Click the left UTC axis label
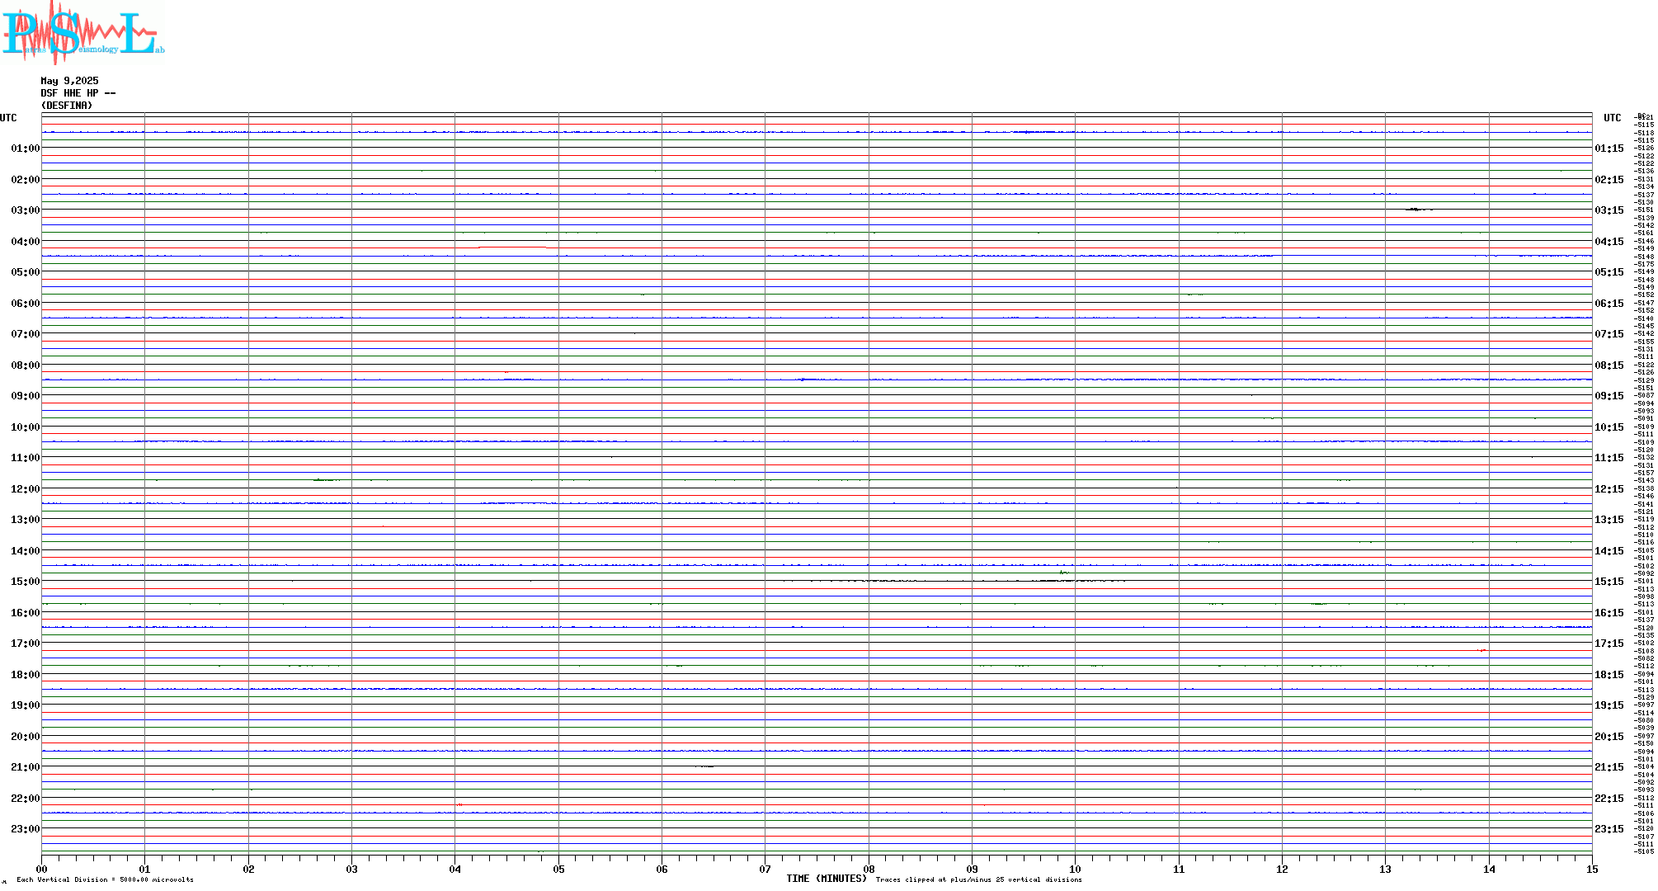 8,118
